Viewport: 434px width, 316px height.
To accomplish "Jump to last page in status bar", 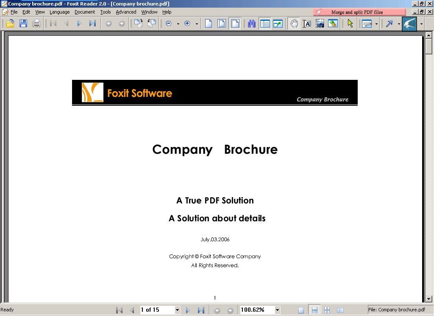I will point(201,310).
